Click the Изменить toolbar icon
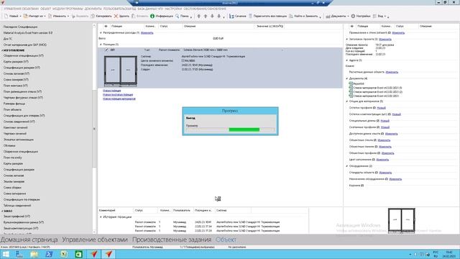Viewport: 460px width, 259px height. [50, 16]
